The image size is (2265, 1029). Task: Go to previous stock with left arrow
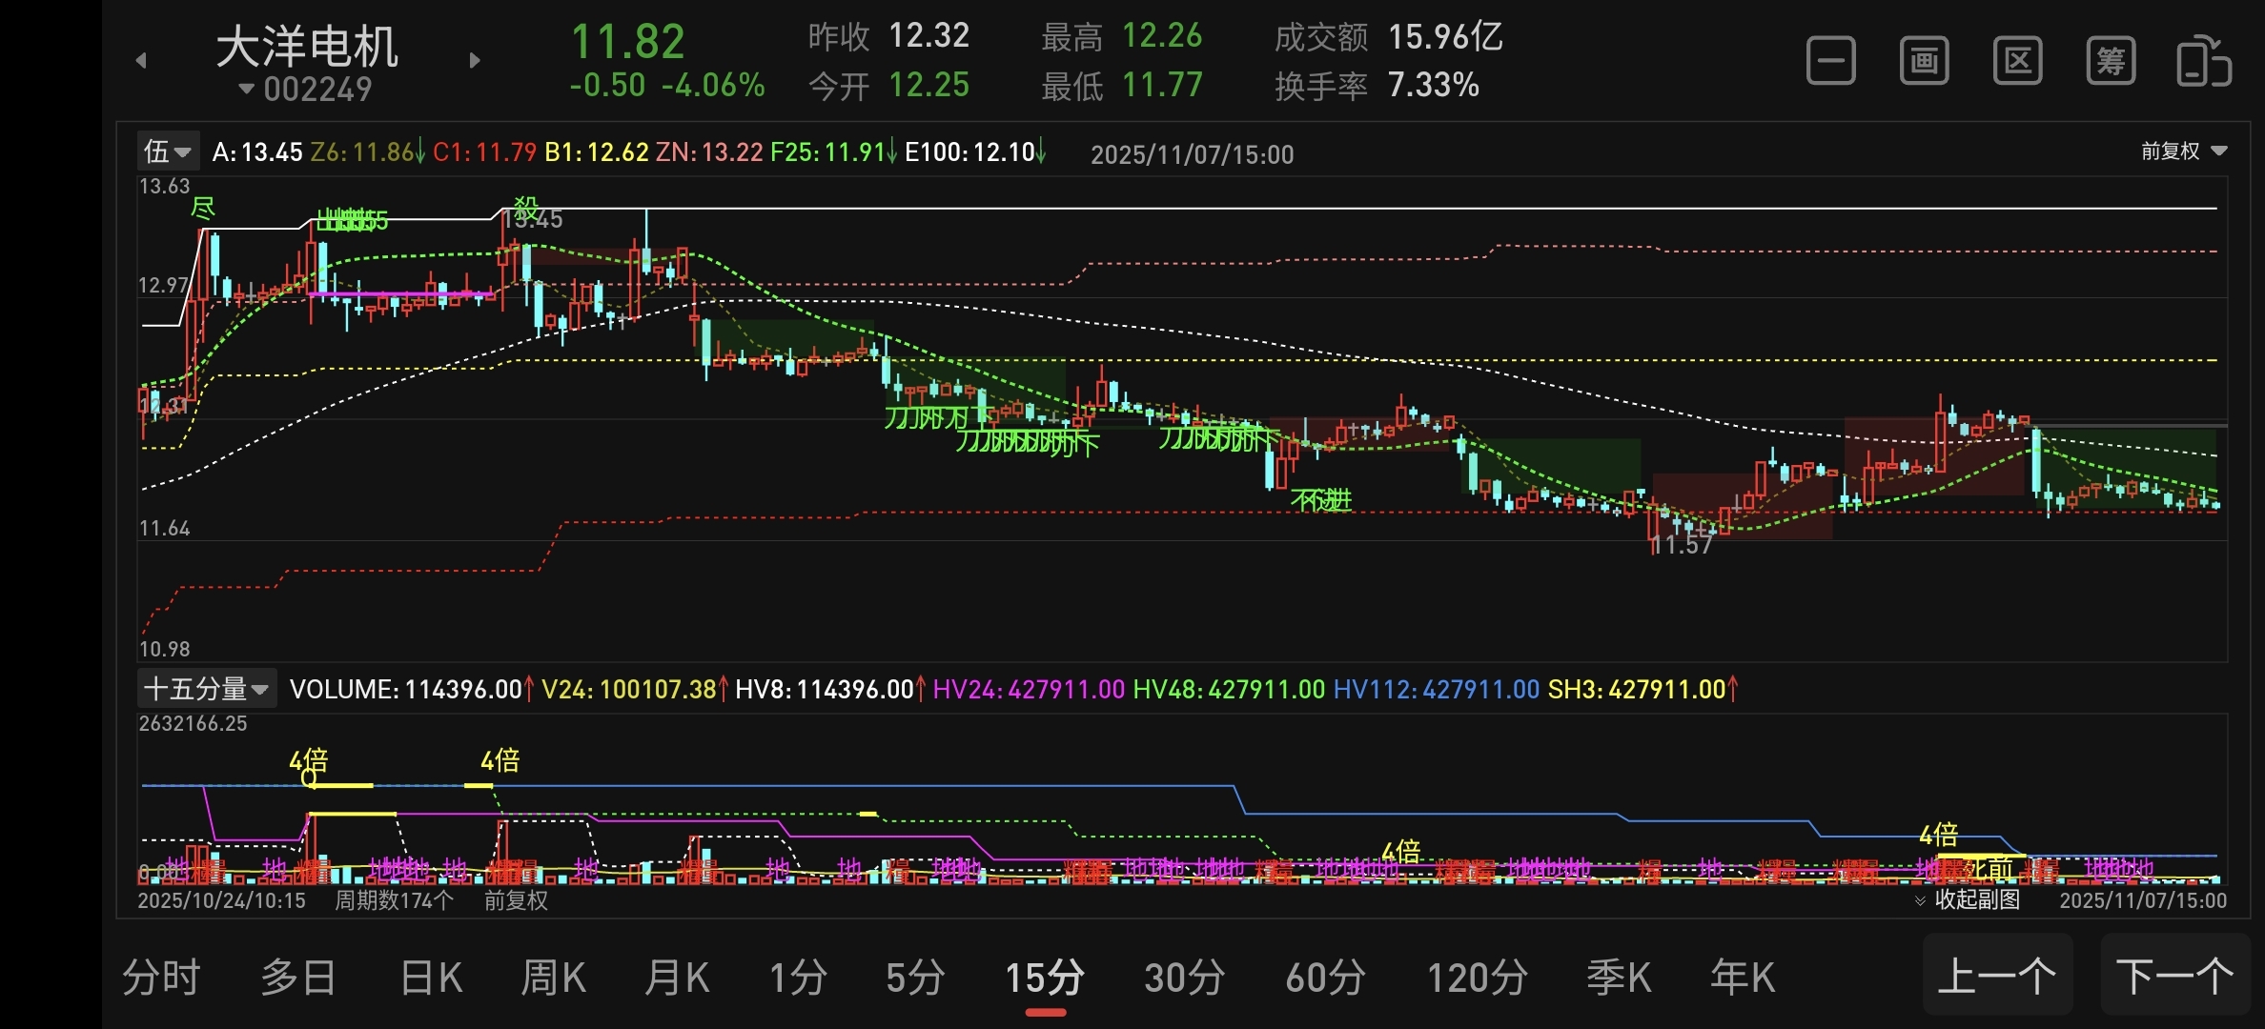pos(141,61)
